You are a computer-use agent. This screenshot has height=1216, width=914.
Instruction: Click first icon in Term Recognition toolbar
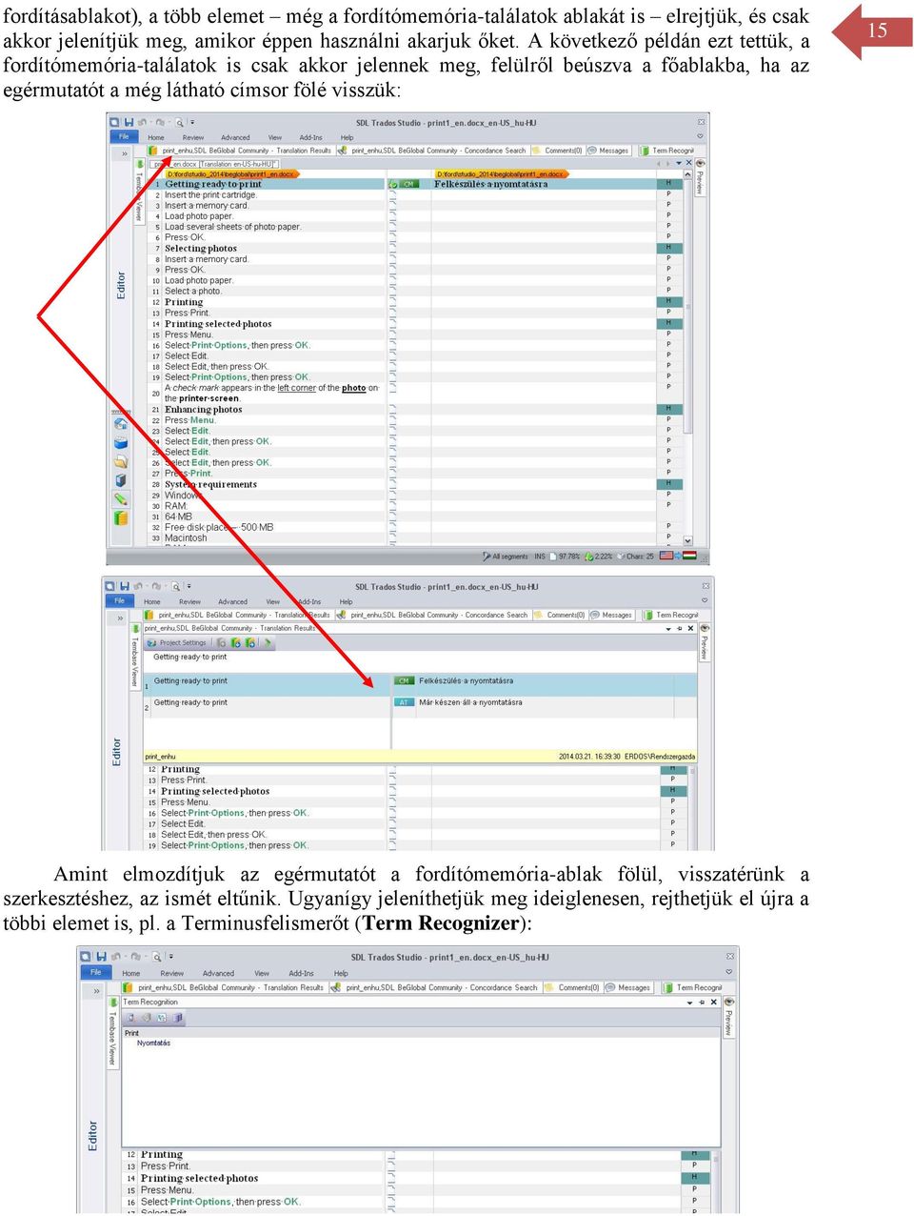[x=132, y=1018]
